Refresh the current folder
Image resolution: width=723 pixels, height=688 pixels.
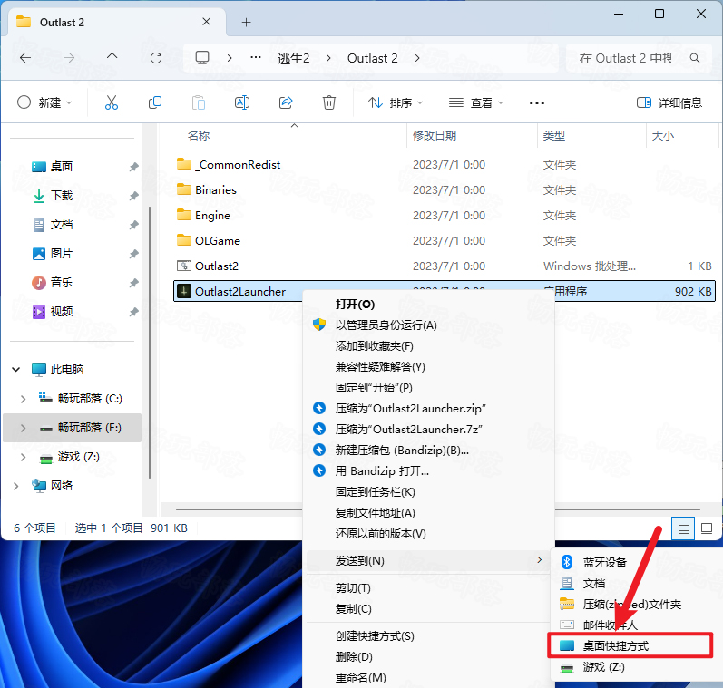pyautogui.click(x=156, y=58)
